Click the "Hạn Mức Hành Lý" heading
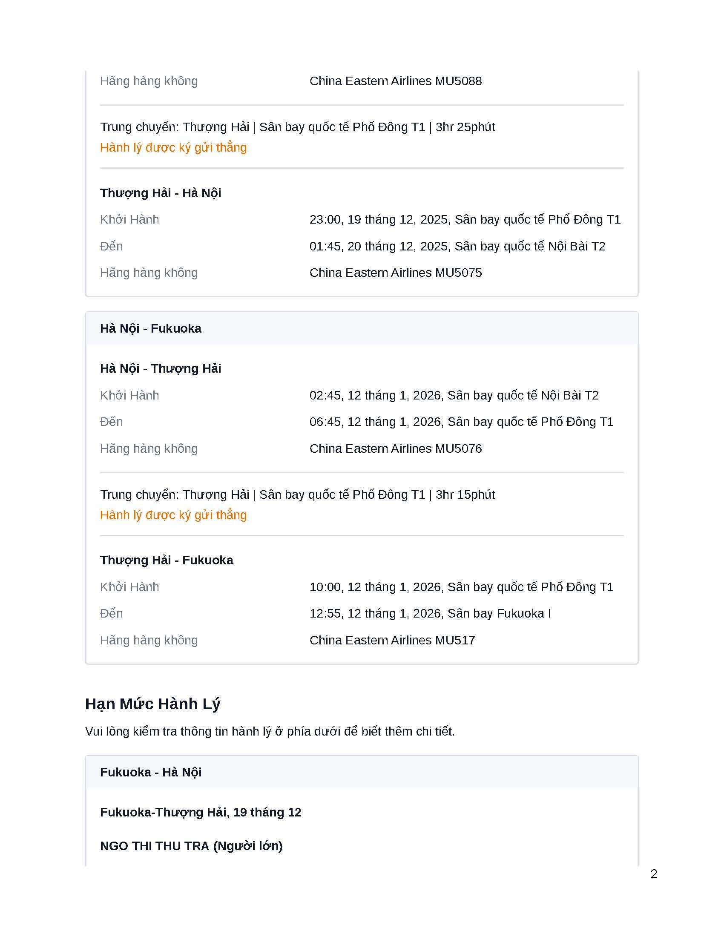 153,704
